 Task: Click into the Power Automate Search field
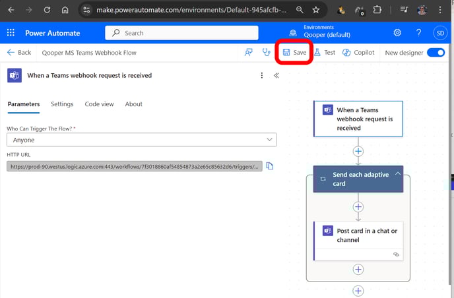point(181,33)
